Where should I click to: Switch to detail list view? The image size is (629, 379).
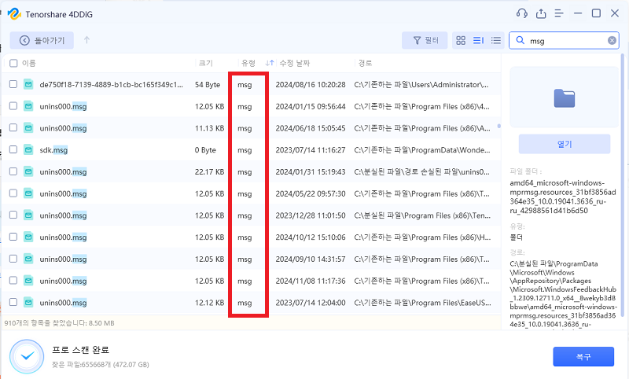(x=478, y=41)
